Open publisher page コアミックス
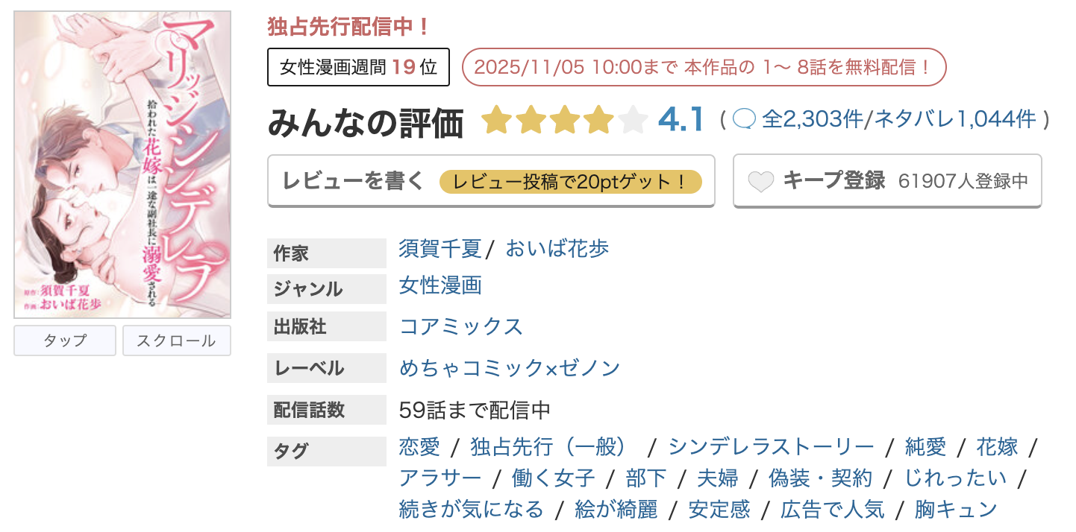1076x532 pixels. pyautogui.click(x=460, y=326)
